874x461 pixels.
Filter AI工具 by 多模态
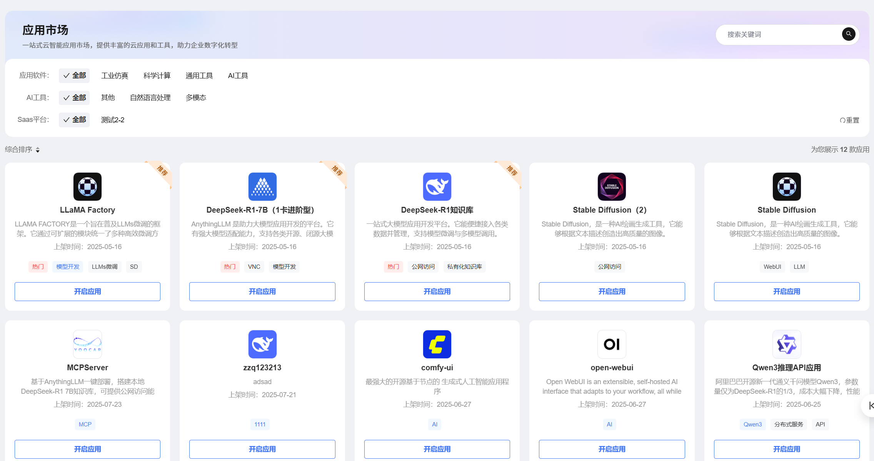coord(196,98)
